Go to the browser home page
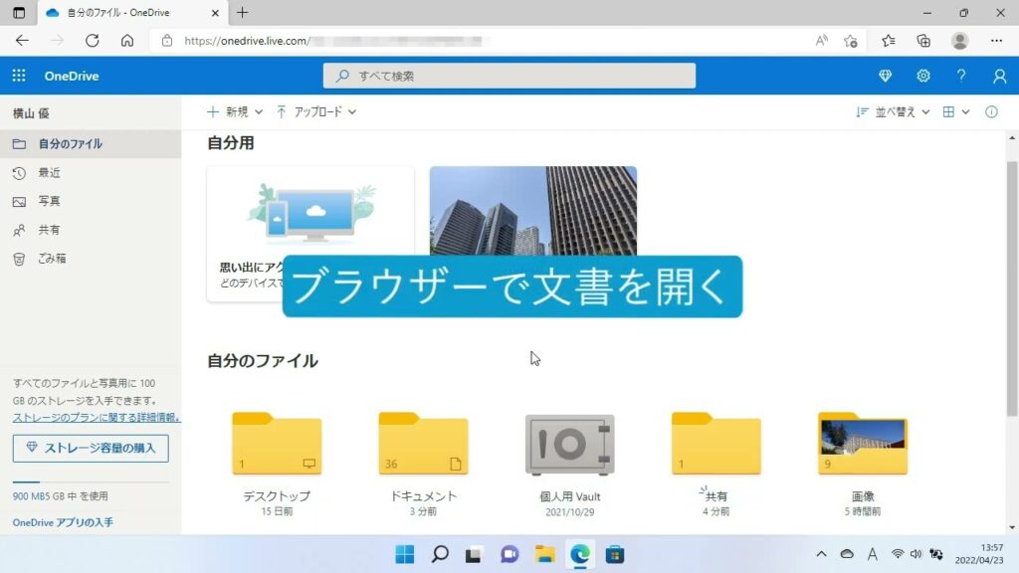 click(127, 40)
